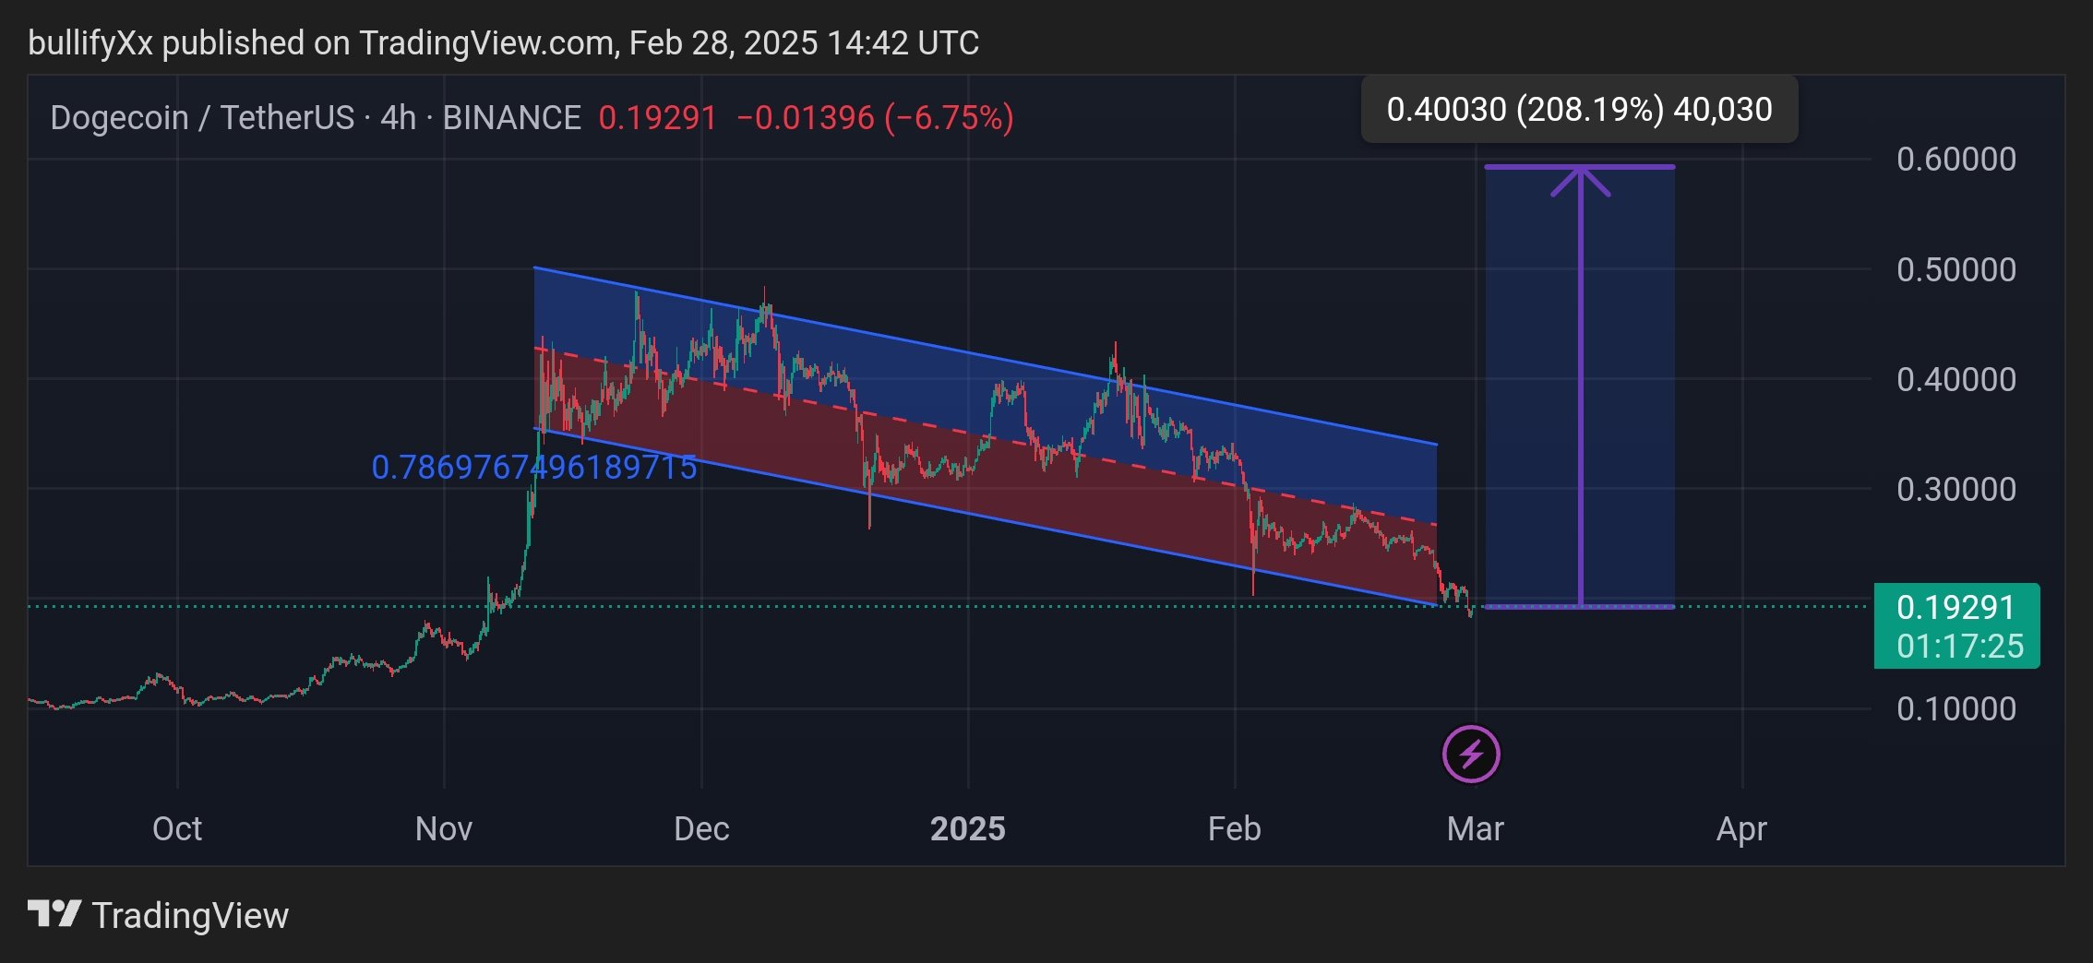Click the 0.30000 price axis label
2093x963 pixels.
(1956, 489)
